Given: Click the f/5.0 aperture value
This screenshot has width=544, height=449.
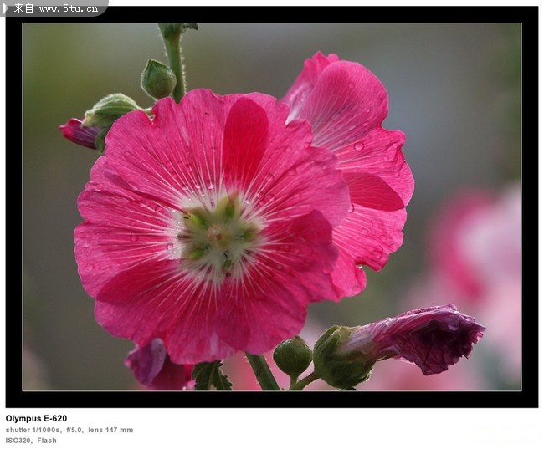Looking at the screenshot, I should [x=74, y=430].
